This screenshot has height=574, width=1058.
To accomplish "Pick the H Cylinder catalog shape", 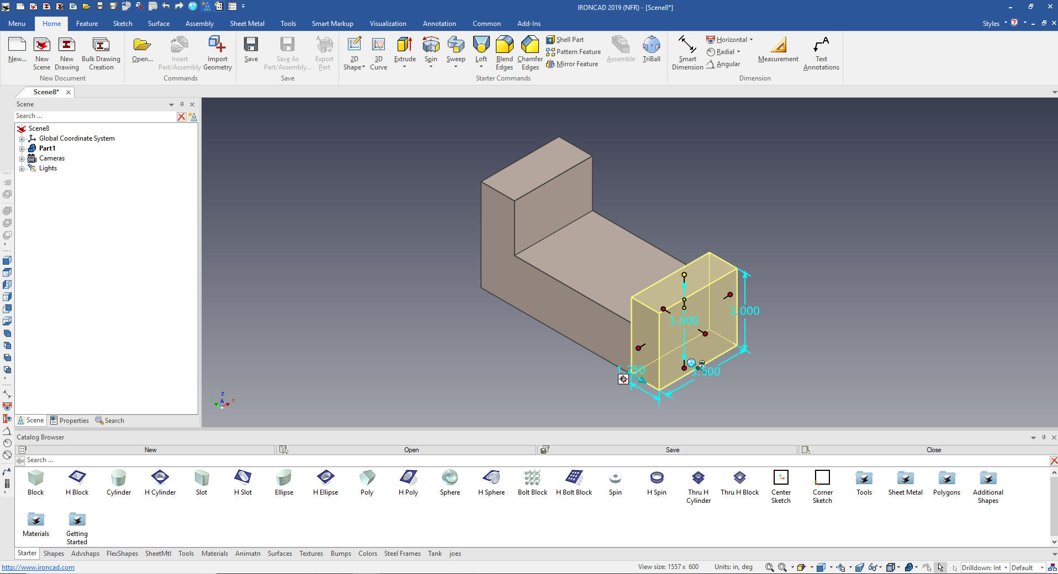I will (x=160, y=478).
